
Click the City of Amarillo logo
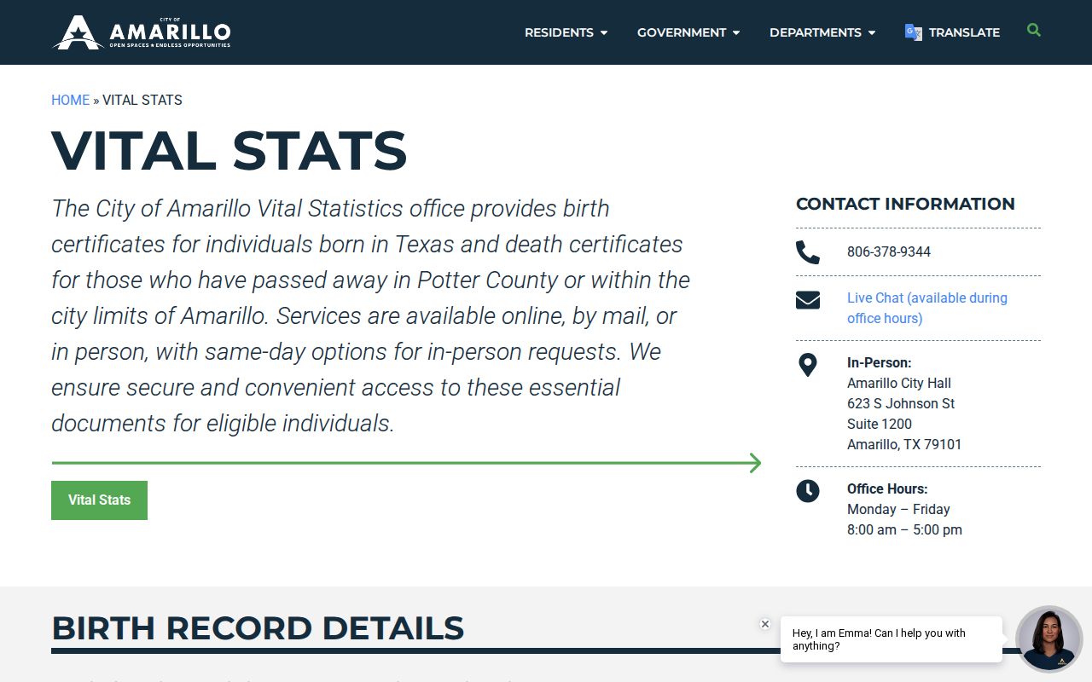click(142, 32)
